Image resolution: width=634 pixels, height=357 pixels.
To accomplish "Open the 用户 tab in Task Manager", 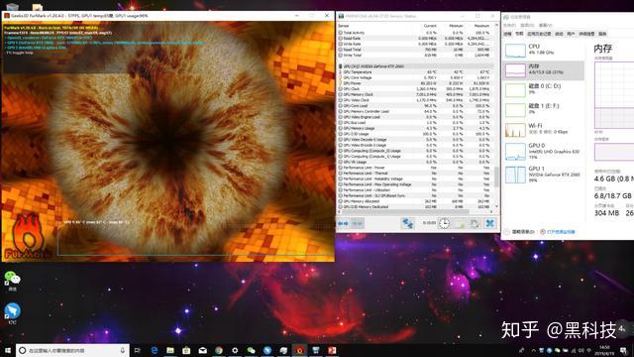I will click(x=571, y=34).
